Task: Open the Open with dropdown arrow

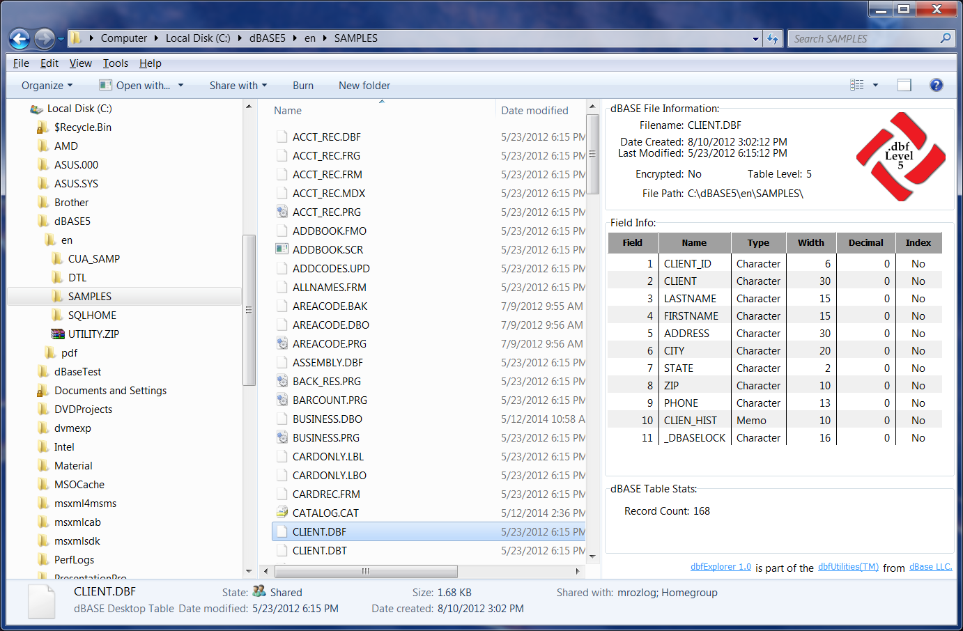Action: coord(180,85)
